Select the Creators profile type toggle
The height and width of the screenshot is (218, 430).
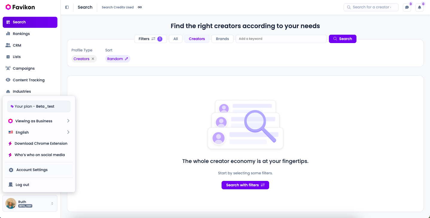click(x=197, y=39)
